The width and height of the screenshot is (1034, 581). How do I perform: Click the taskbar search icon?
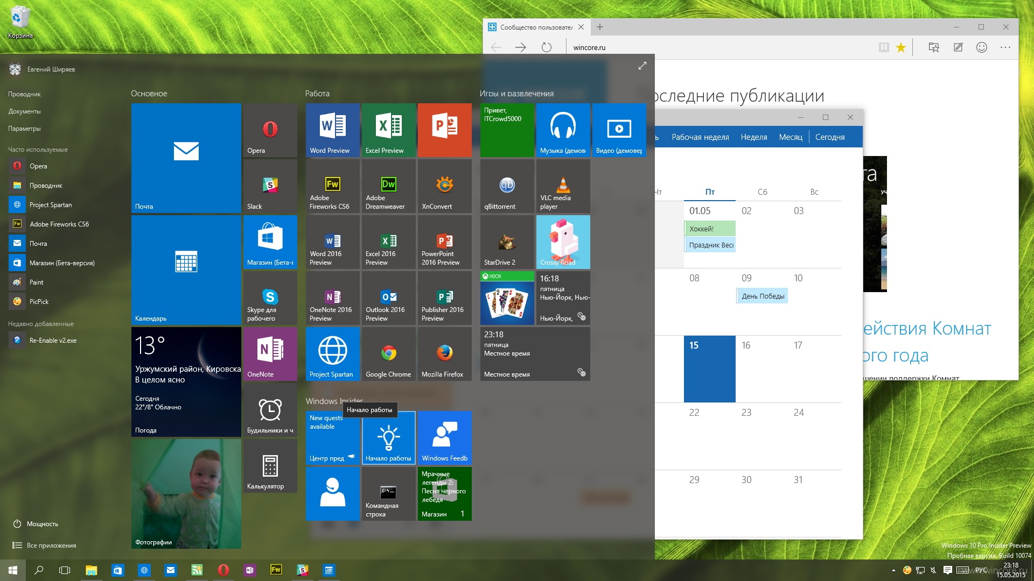pos(39,570)
